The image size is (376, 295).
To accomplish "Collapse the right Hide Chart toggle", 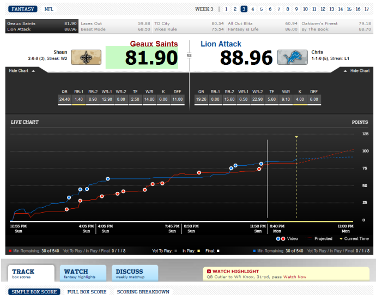I will (x=356, y=71).
